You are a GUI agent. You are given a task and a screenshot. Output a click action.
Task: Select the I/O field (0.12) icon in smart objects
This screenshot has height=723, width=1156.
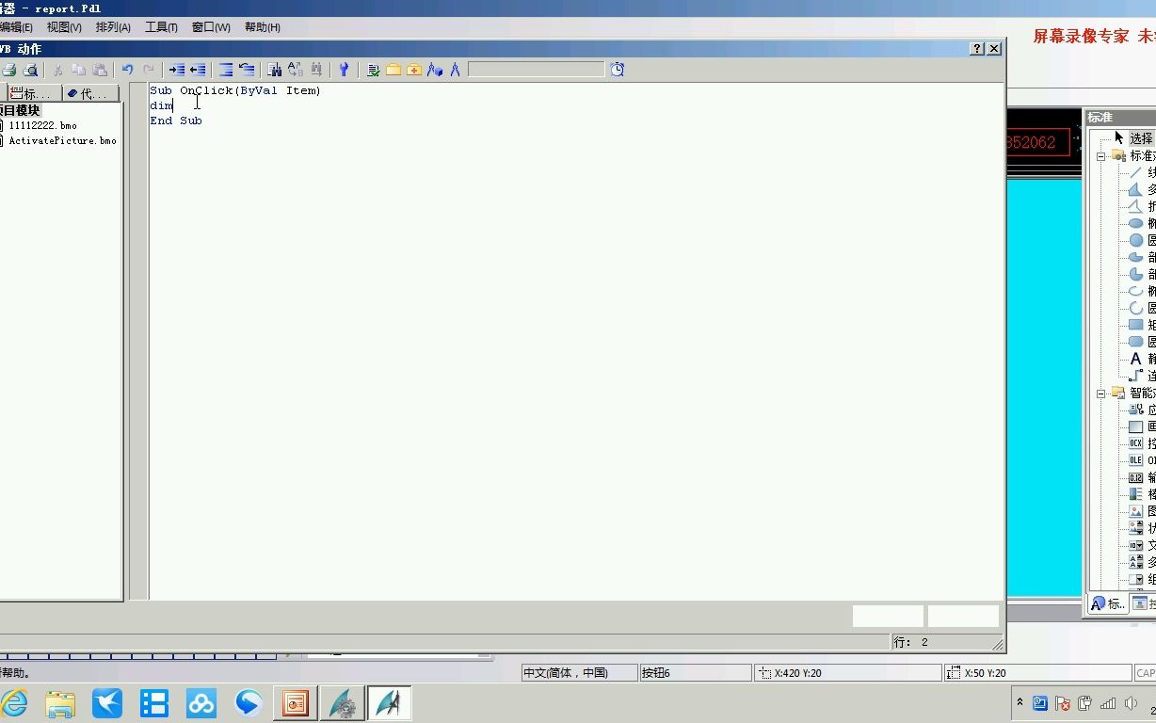tap(1134, 477)
